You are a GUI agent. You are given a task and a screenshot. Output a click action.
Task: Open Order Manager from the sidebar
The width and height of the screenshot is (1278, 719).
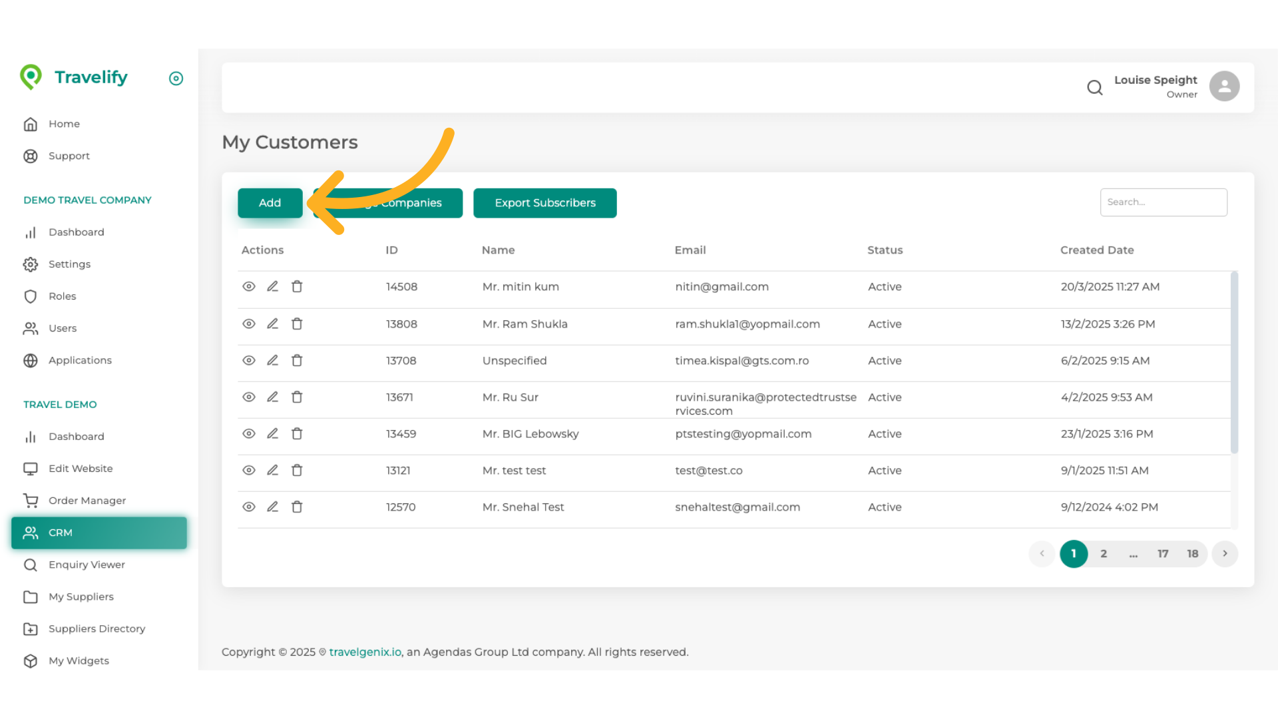click(87, 500)
